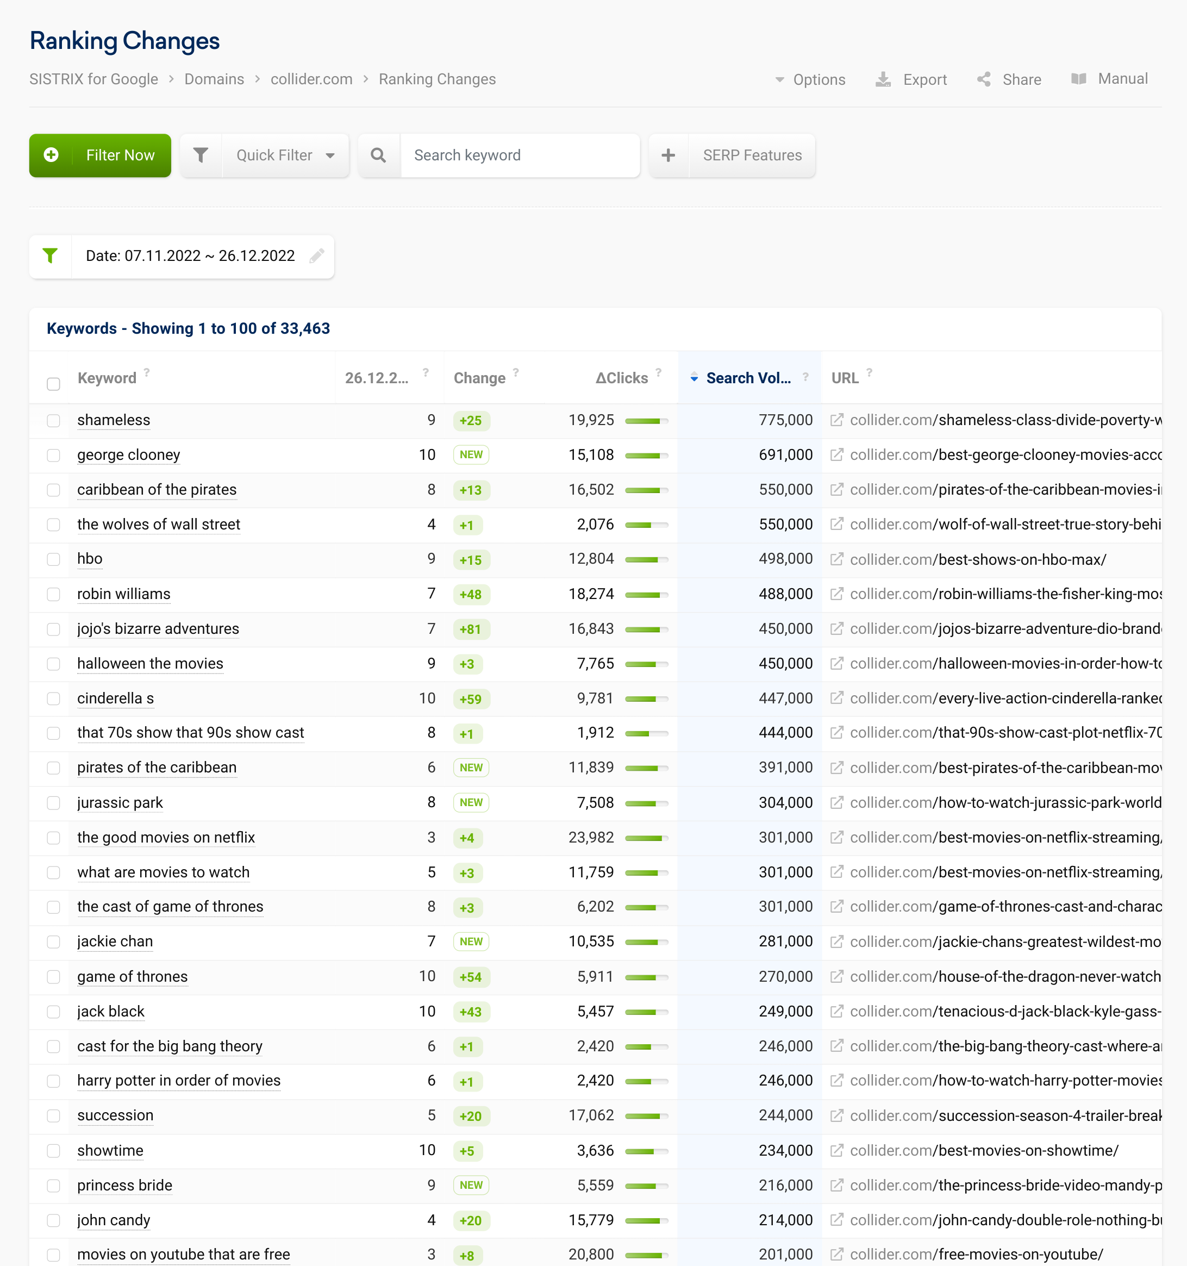
Task: Select the checkbox for john candy row
Action: [x=53, y=1220]
